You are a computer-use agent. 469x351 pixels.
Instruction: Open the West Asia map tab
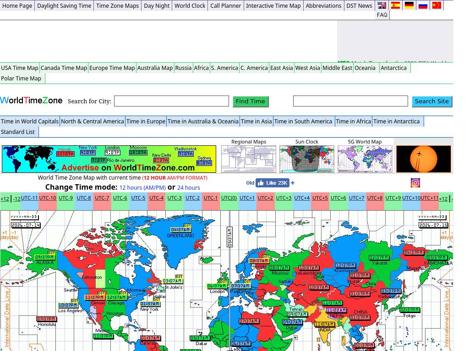pyautogui.click(x=307, y=68)
